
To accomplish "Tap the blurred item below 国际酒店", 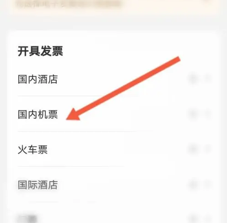I will click(27, 219).
